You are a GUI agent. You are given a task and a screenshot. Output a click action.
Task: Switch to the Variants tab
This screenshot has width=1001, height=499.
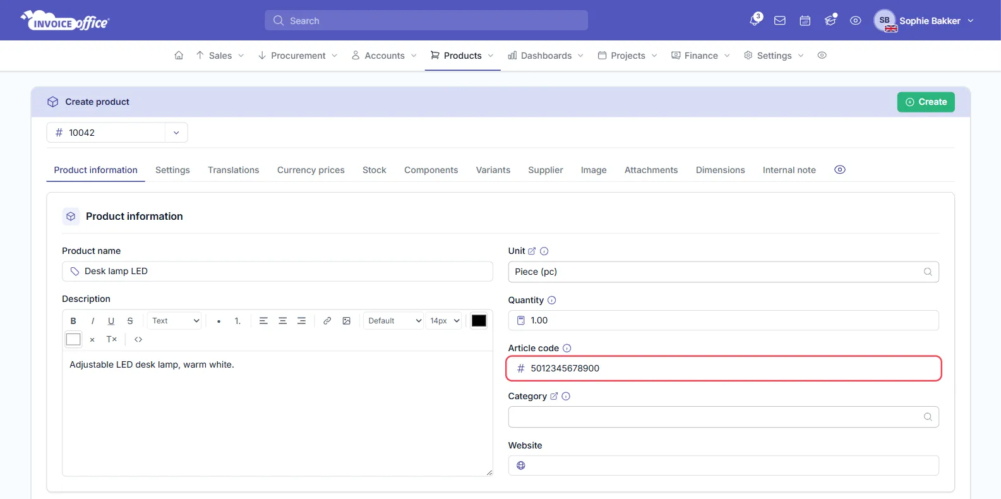point(493,170)
